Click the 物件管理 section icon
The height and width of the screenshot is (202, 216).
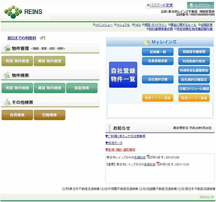[7, 48]
